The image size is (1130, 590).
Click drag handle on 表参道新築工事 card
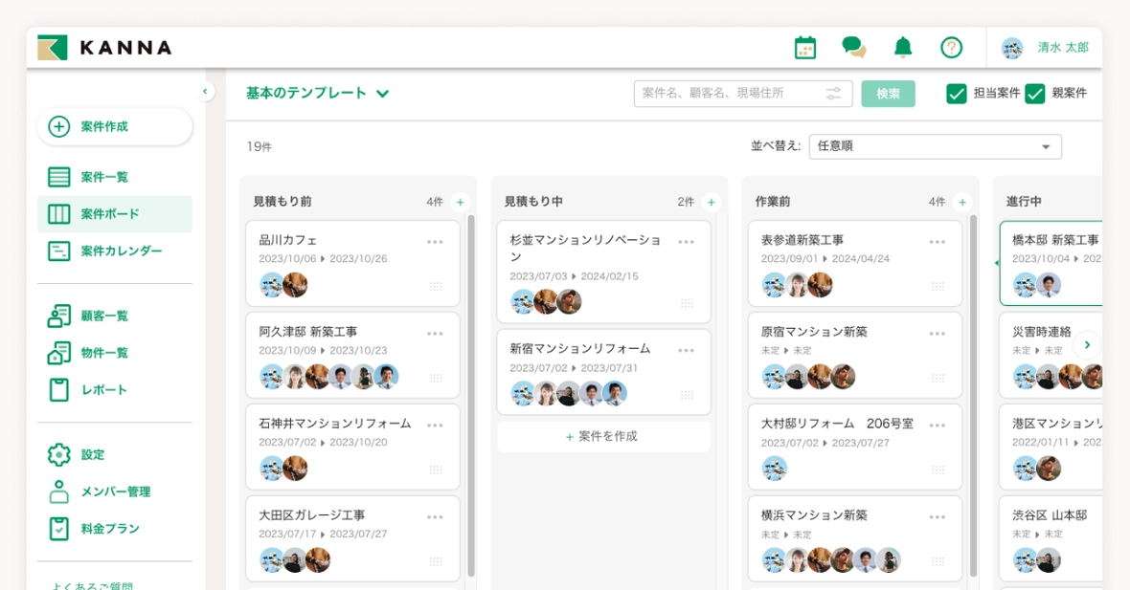(x=938, y=286)
